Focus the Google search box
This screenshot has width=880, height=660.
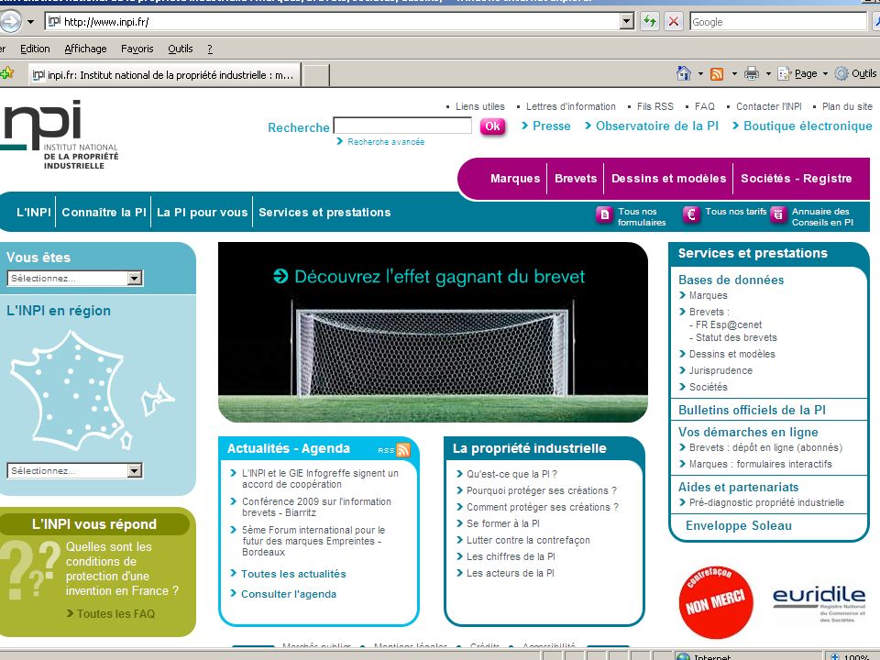point(778,22)
